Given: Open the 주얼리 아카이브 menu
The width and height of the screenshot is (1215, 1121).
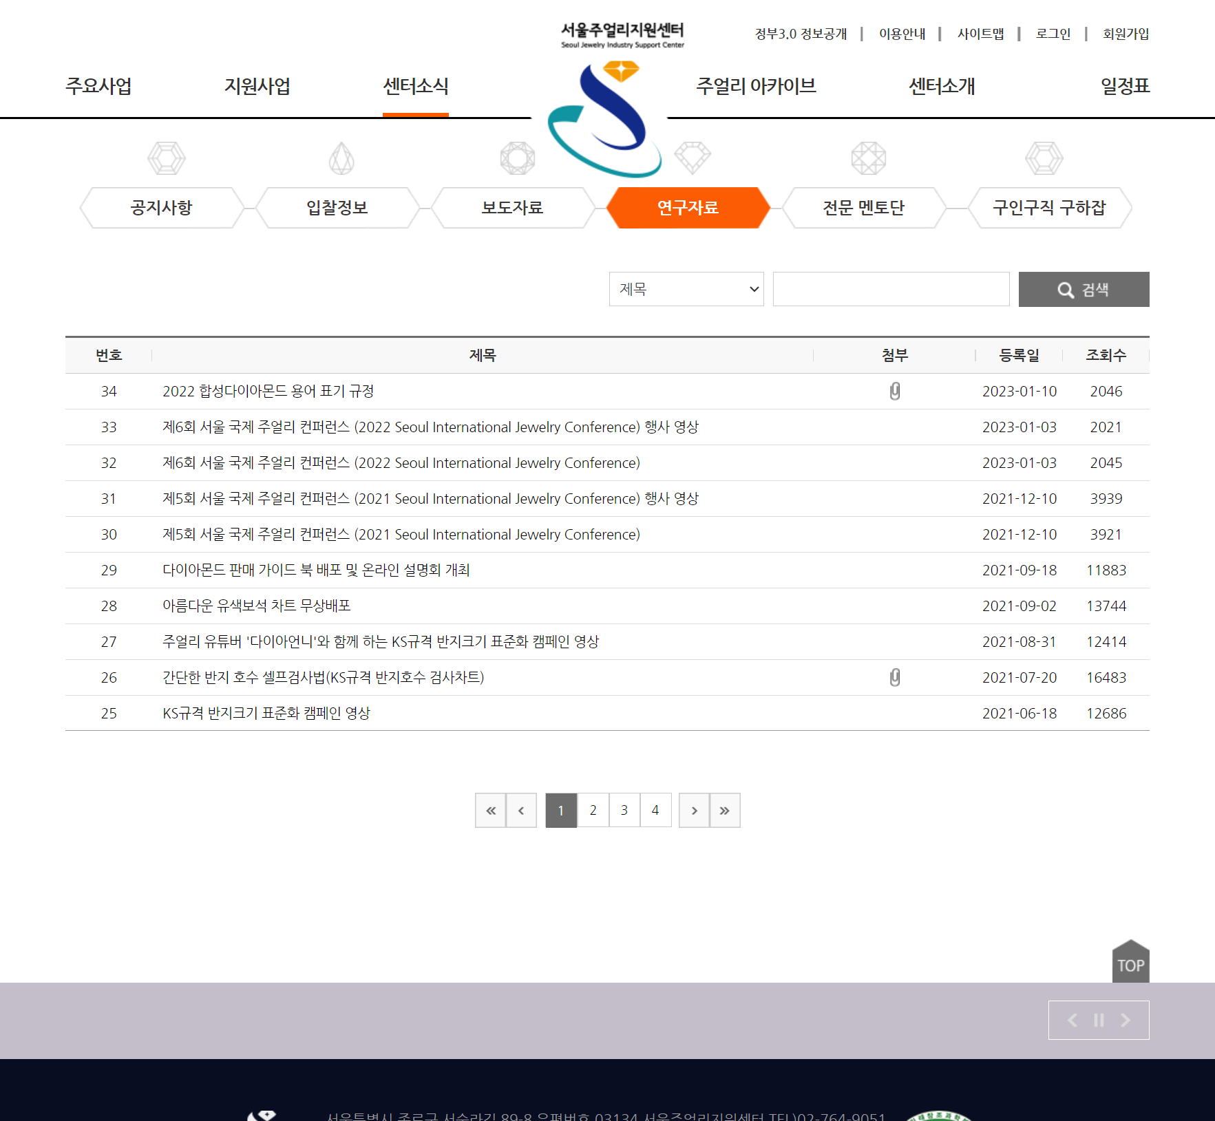Looking at the screenshot, I should [x=755, y=87].
